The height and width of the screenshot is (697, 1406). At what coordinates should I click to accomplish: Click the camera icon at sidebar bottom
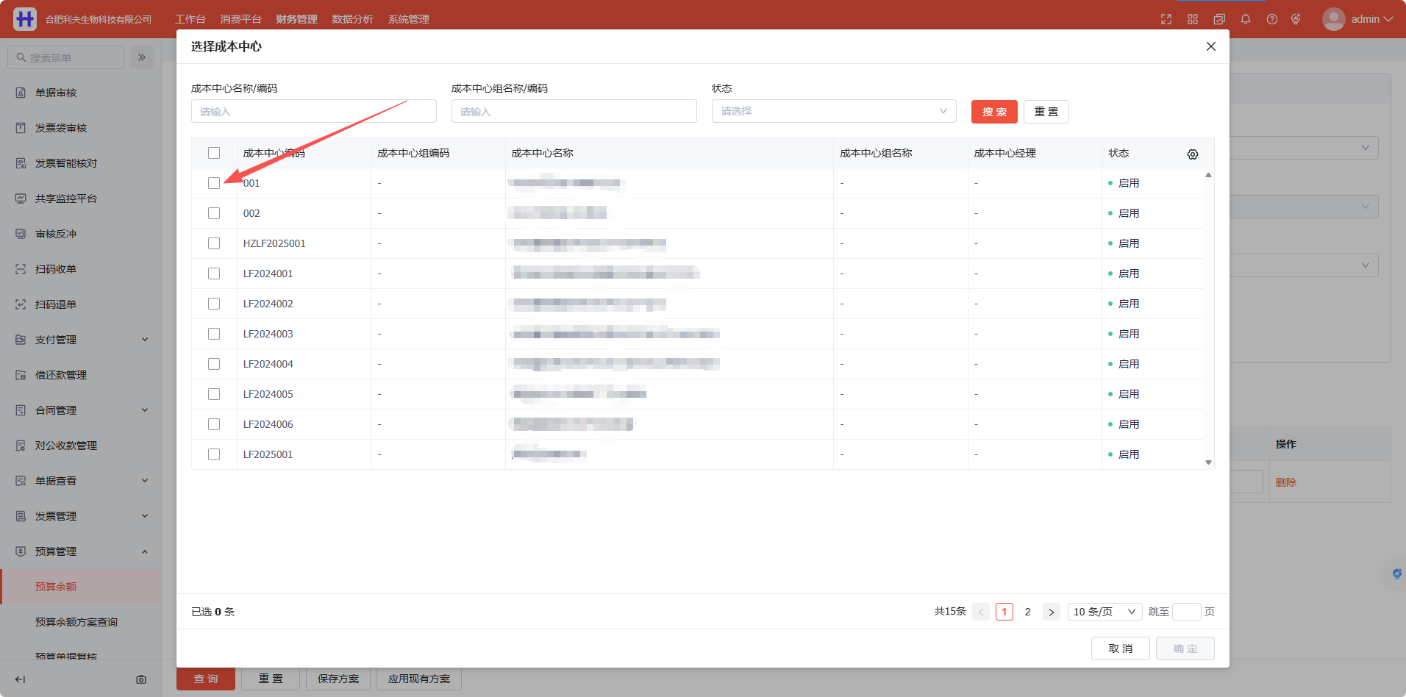pos(141,679)
